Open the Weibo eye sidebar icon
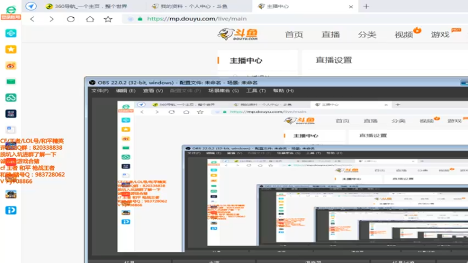 point(11,65)
